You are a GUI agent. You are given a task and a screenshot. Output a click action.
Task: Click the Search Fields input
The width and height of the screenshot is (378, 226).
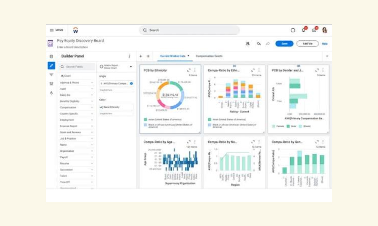click(x=77, y=67)
